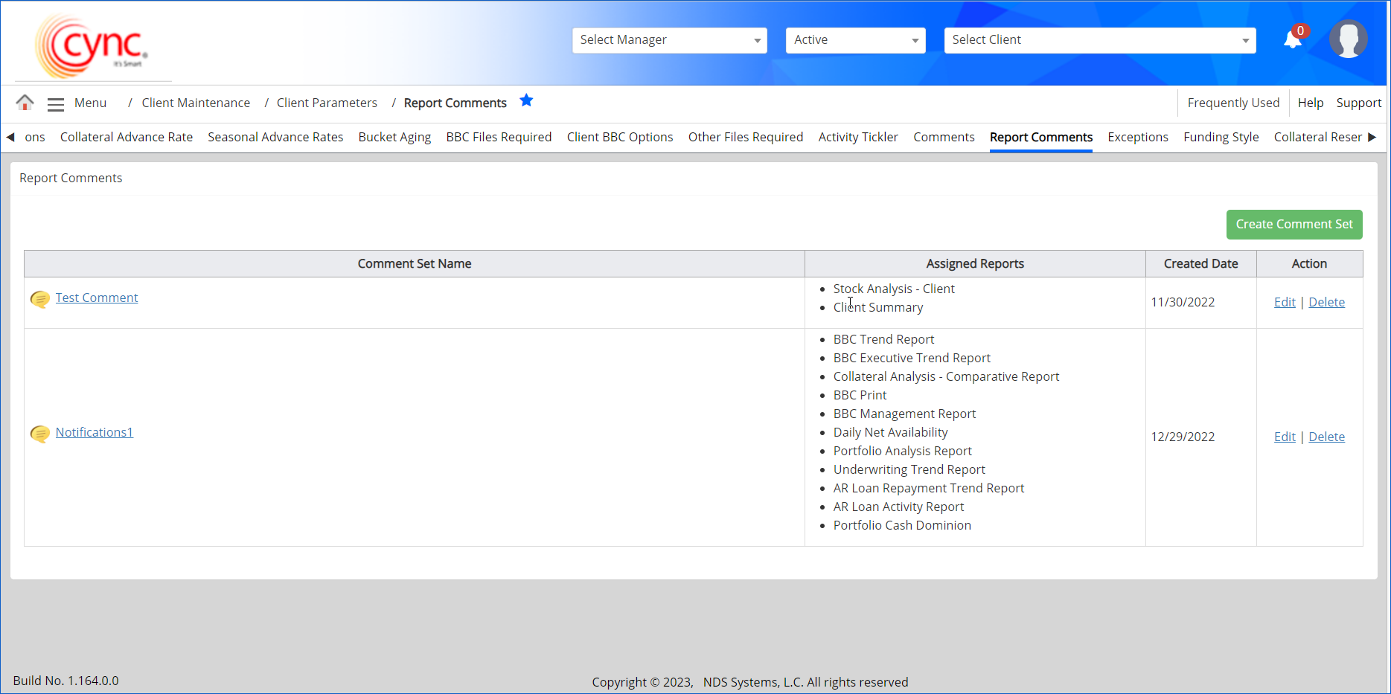The image size is (1391, 694).
Task: Open the Active status dropdown
Action: click(855, 40)
